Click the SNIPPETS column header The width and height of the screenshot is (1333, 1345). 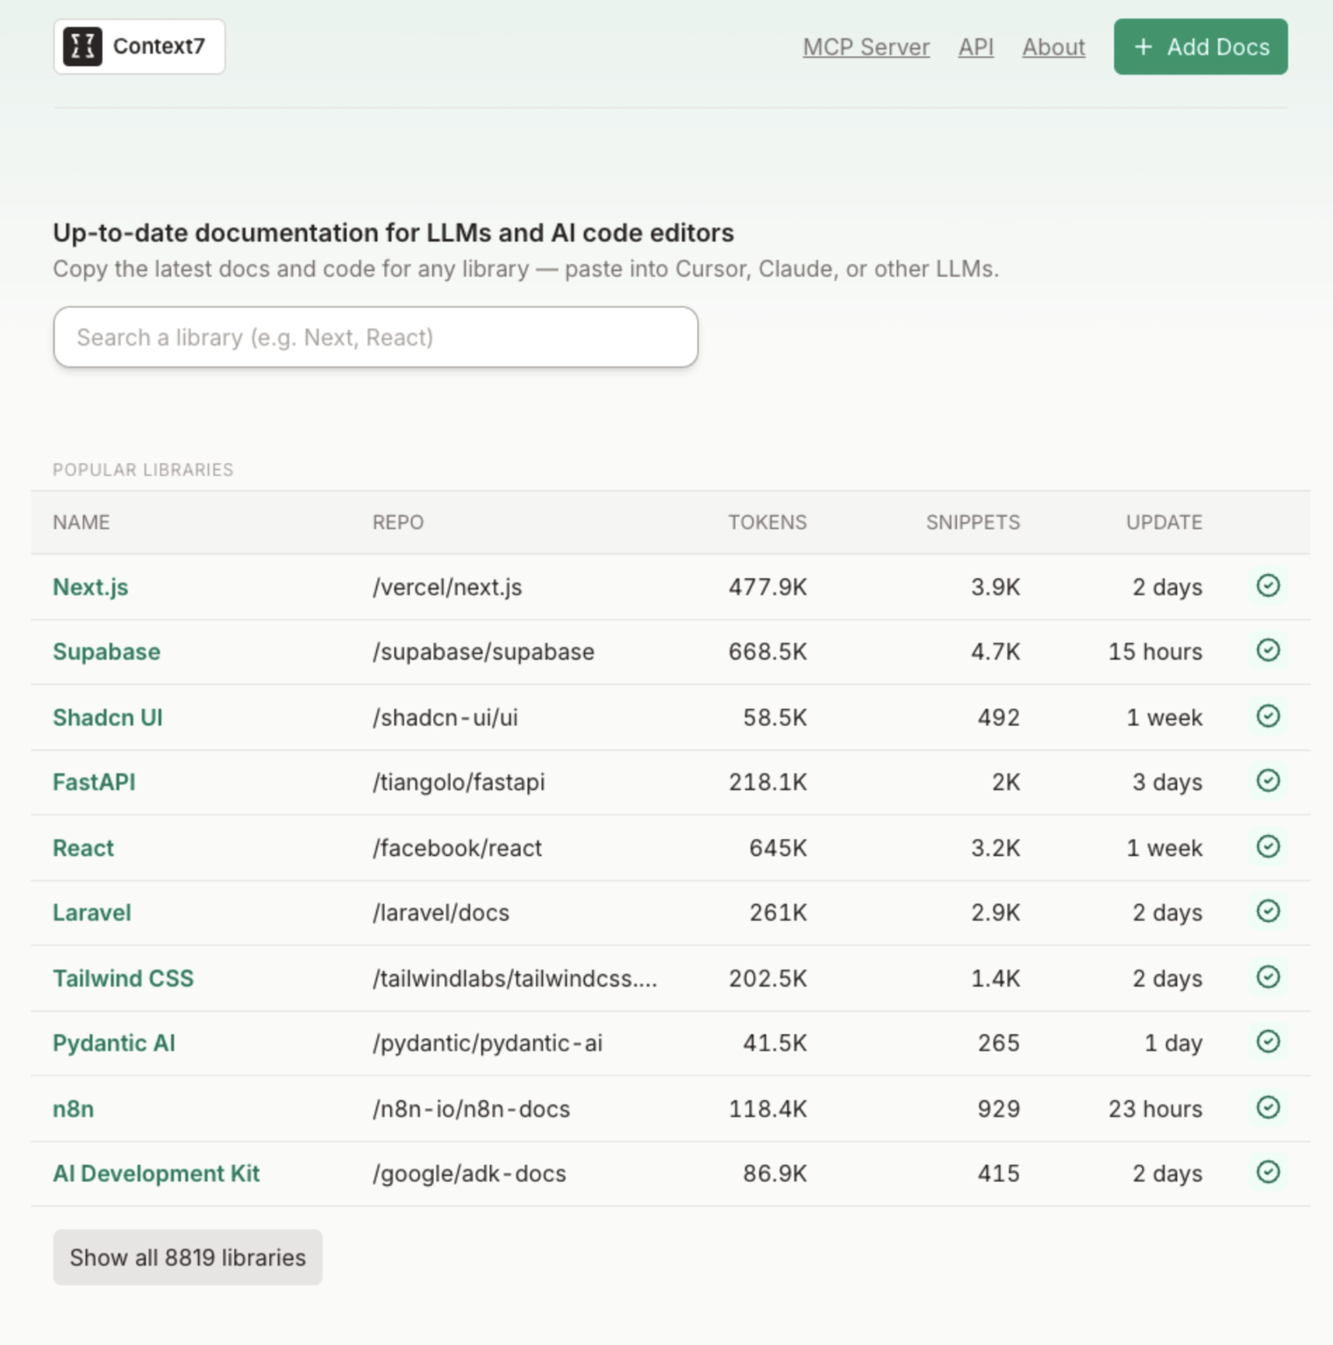(973, 522)
